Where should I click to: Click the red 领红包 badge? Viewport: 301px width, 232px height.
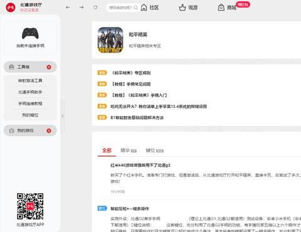click(x=243, y=4)
